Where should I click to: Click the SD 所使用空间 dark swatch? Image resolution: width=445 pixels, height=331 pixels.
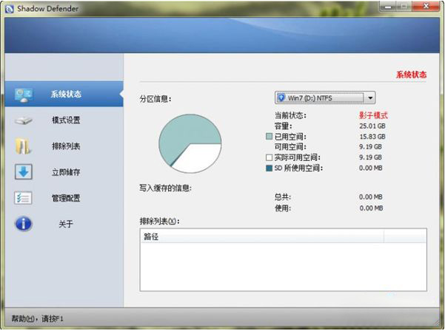coord(269,168)
